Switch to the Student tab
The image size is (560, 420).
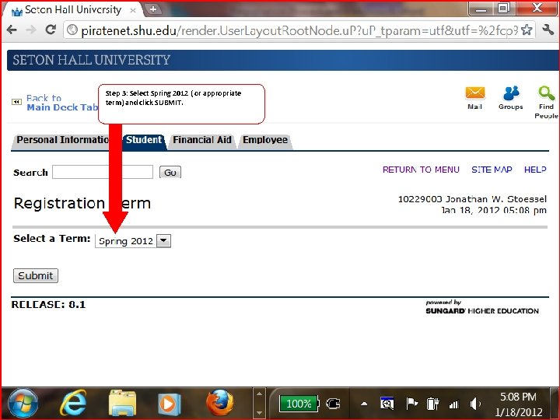(x=144, y=140)
